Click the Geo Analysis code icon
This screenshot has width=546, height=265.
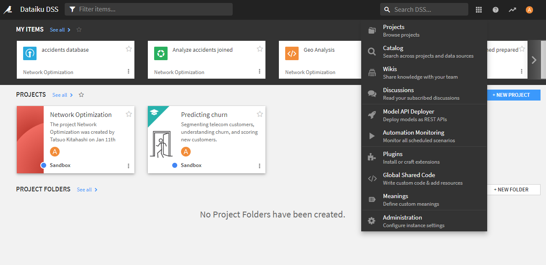tap(292, 53)
